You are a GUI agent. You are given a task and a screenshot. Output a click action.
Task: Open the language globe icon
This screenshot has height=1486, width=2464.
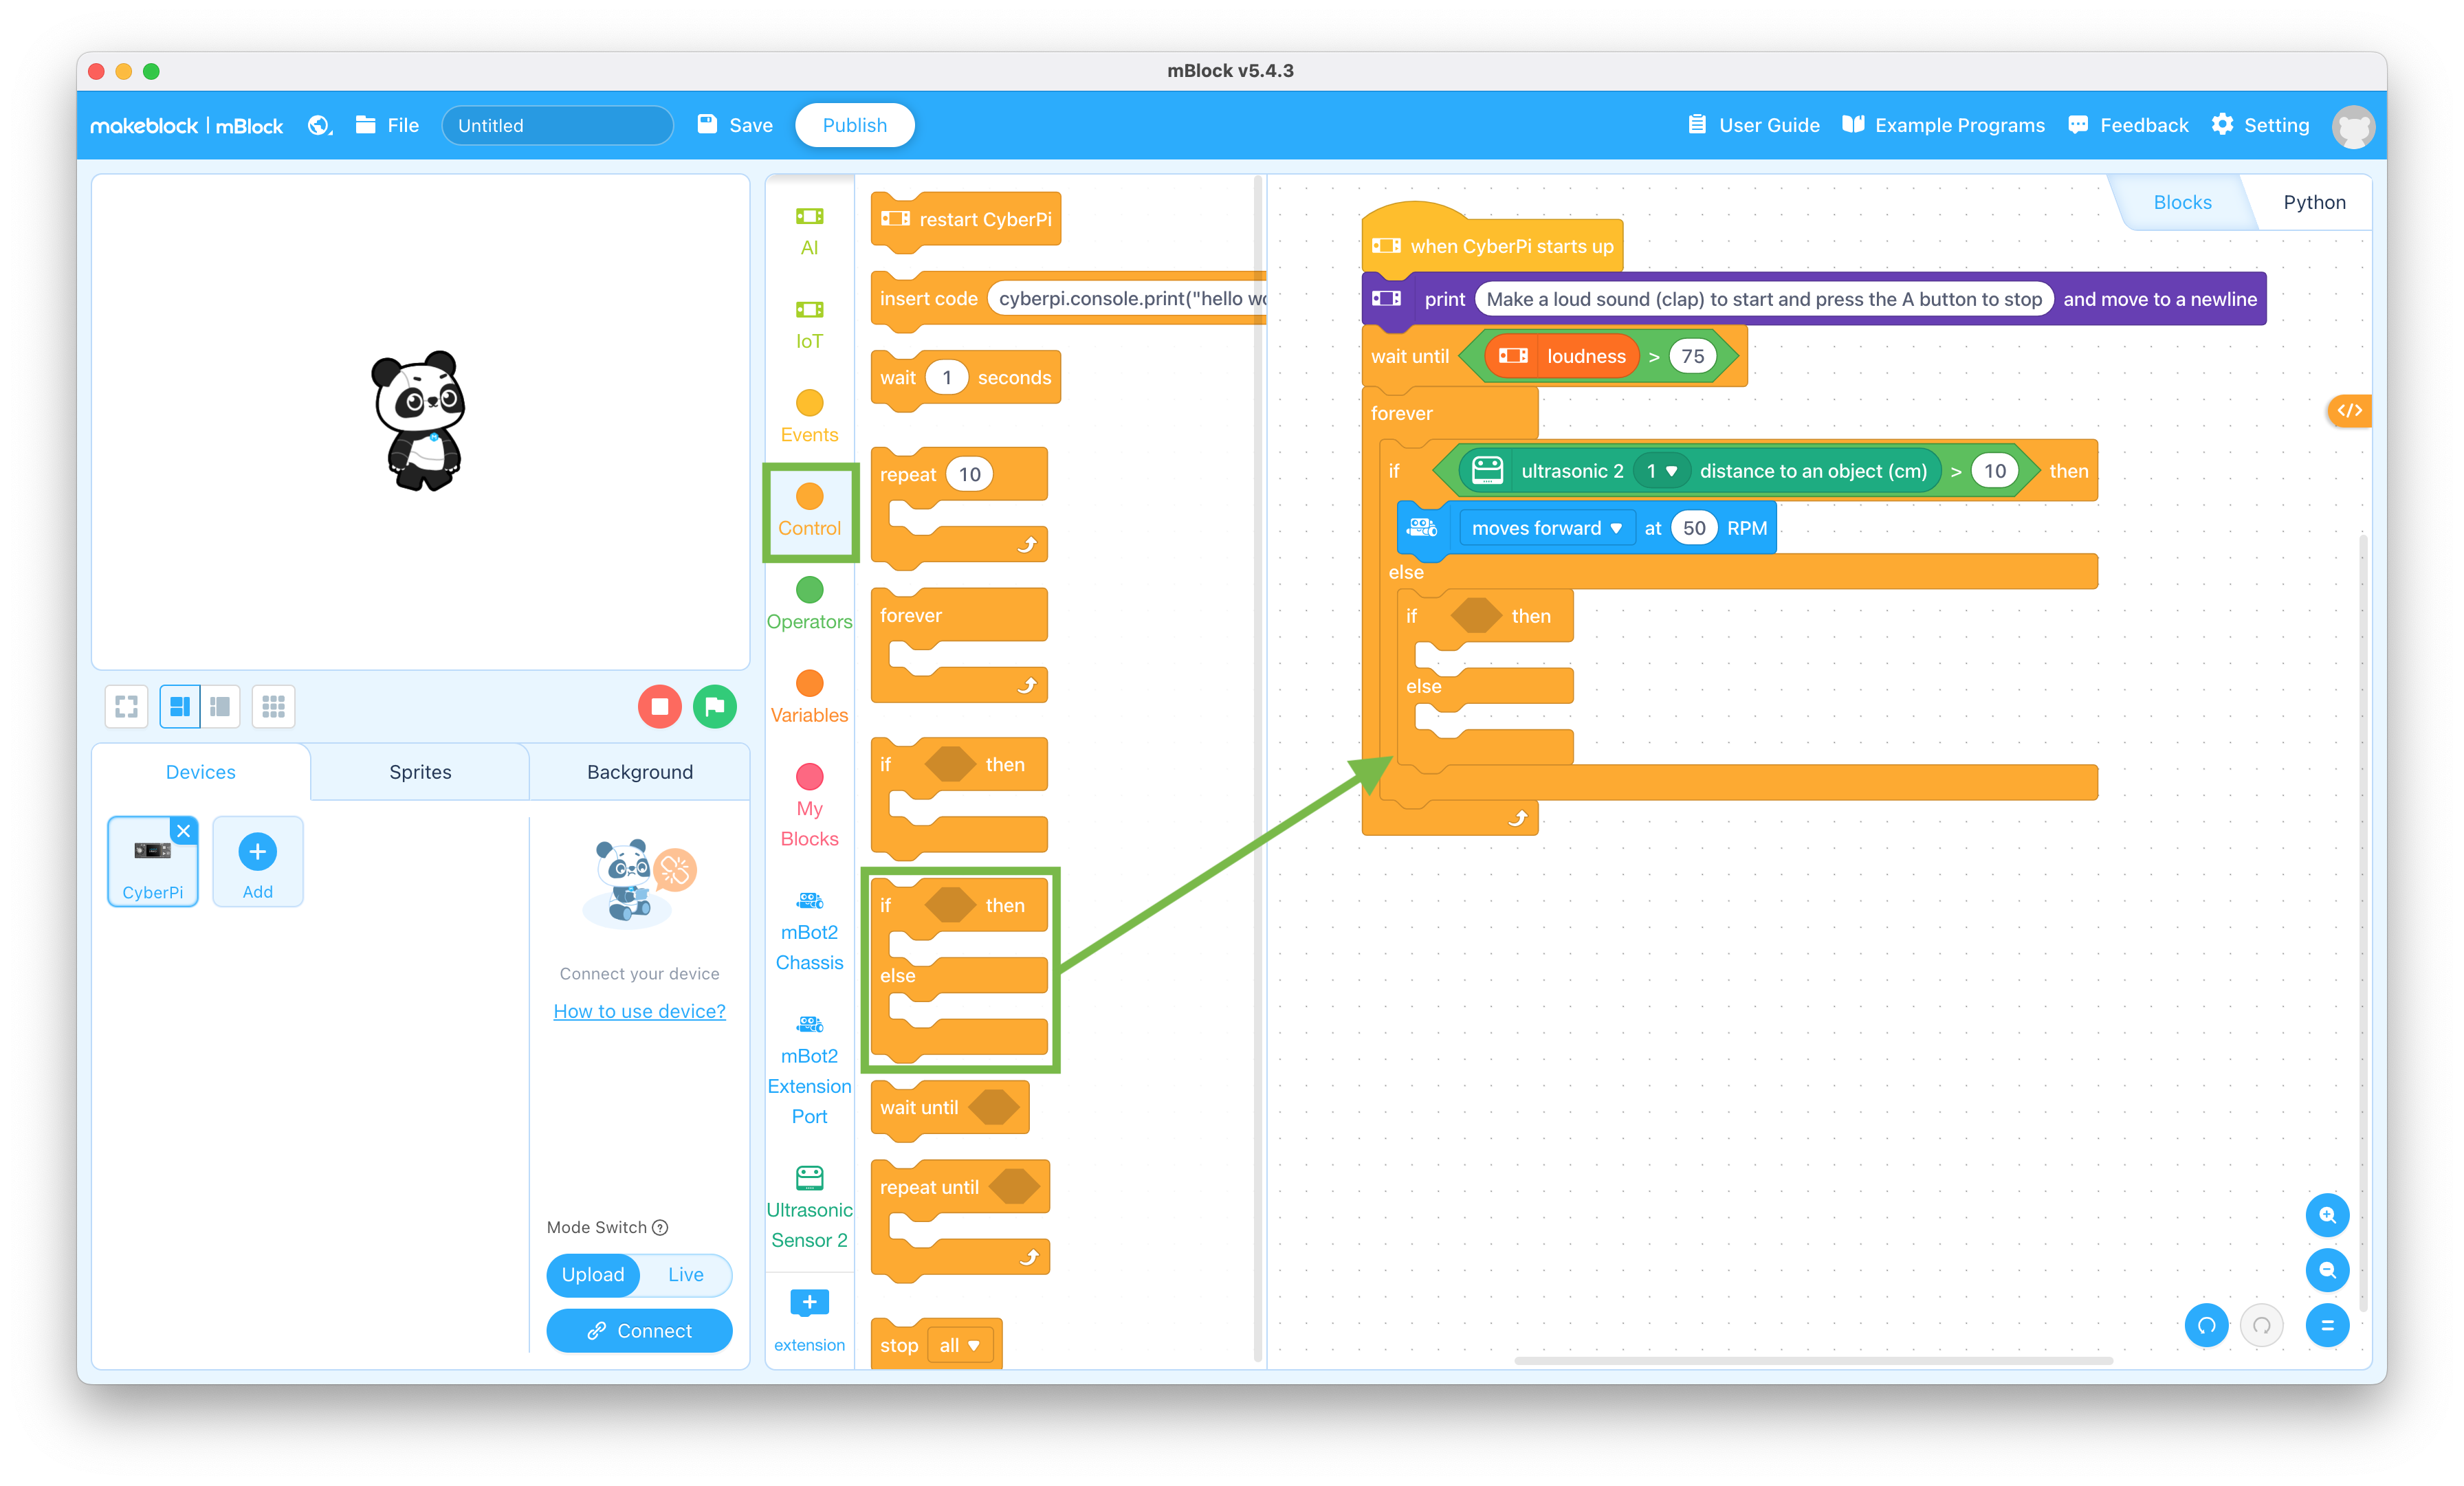[x=320, y=125]
